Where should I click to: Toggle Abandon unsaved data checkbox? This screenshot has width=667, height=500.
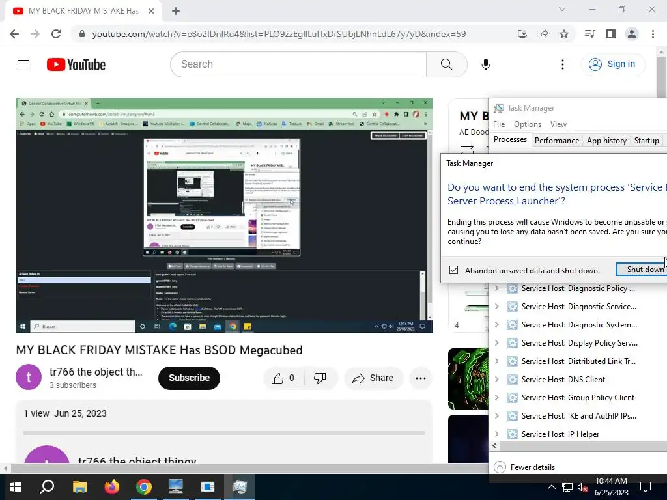tap(453, 270)
